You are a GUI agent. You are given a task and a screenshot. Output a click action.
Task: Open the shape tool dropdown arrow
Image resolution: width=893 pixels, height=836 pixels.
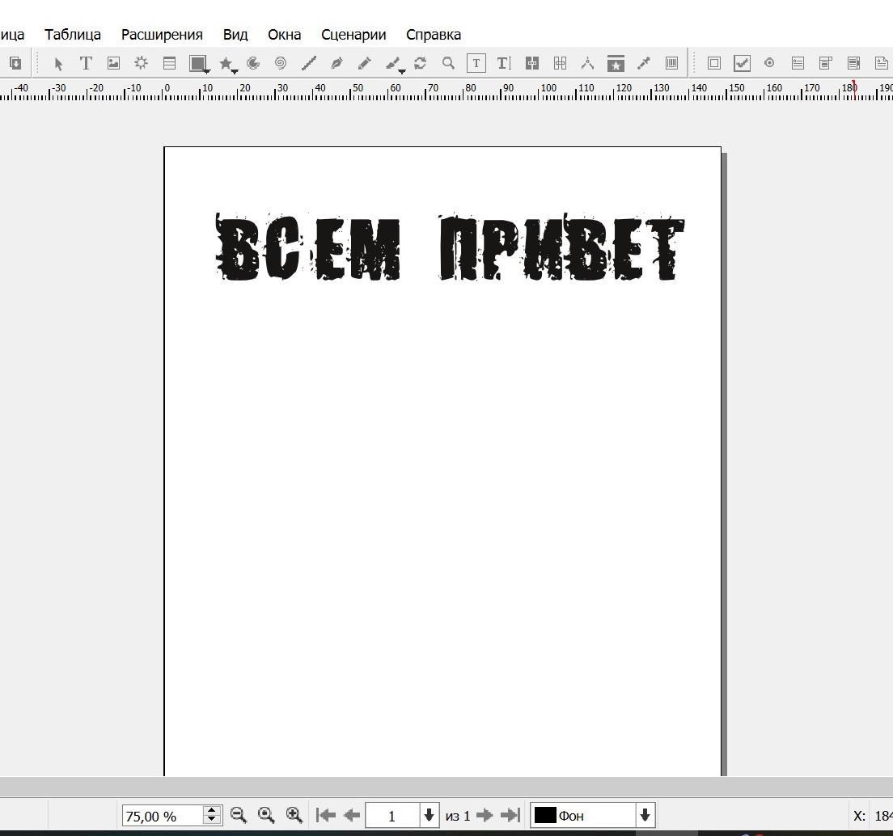(207, 71)
